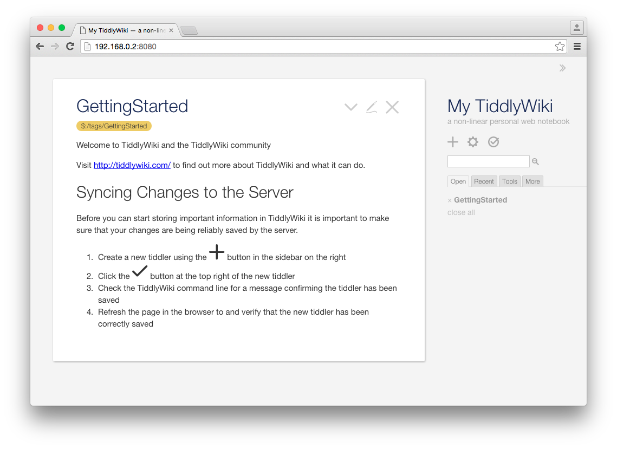Click the address bar showing 192.168.0.2:8080
Viewport: 617px width, 449px height.
click(x=323, y=47)
